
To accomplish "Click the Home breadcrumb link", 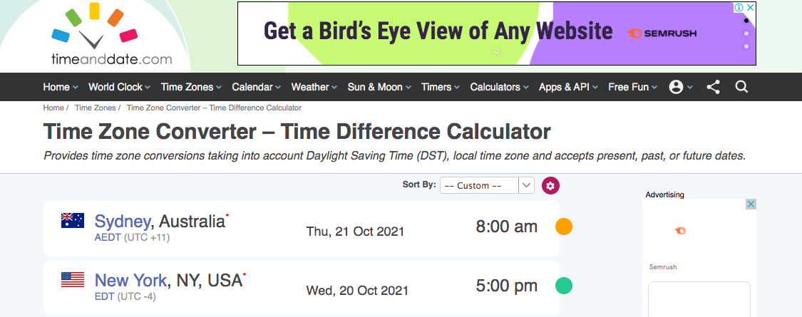I will (53, 108).
